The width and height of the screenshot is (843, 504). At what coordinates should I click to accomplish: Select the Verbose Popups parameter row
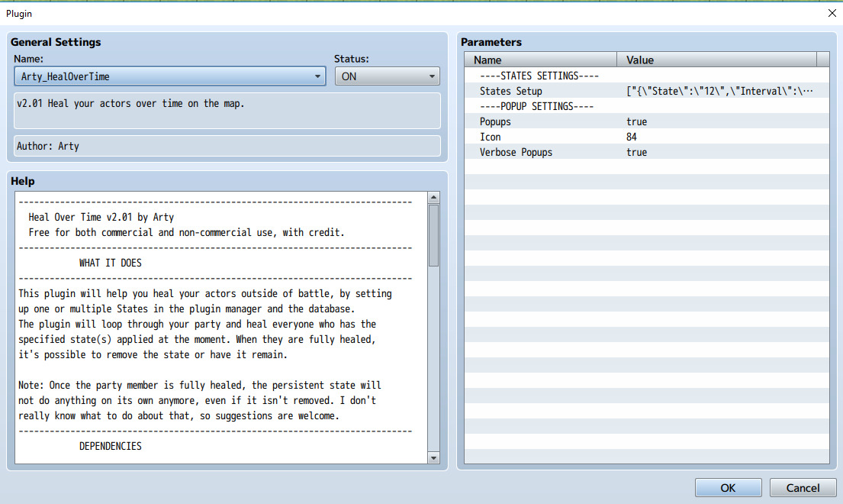tap(516, 152)
